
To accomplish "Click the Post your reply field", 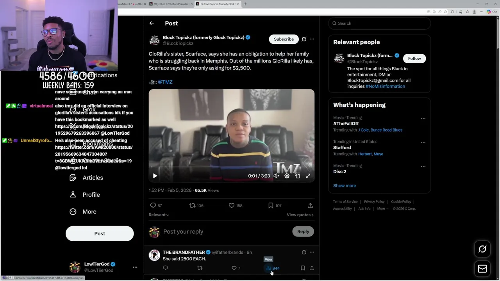I will click(225, 231).
